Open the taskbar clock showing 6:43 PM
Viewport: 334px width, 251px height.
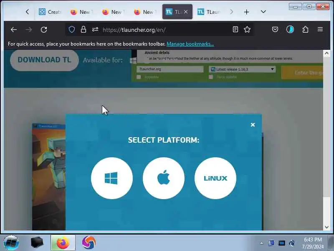coord(313,243)
